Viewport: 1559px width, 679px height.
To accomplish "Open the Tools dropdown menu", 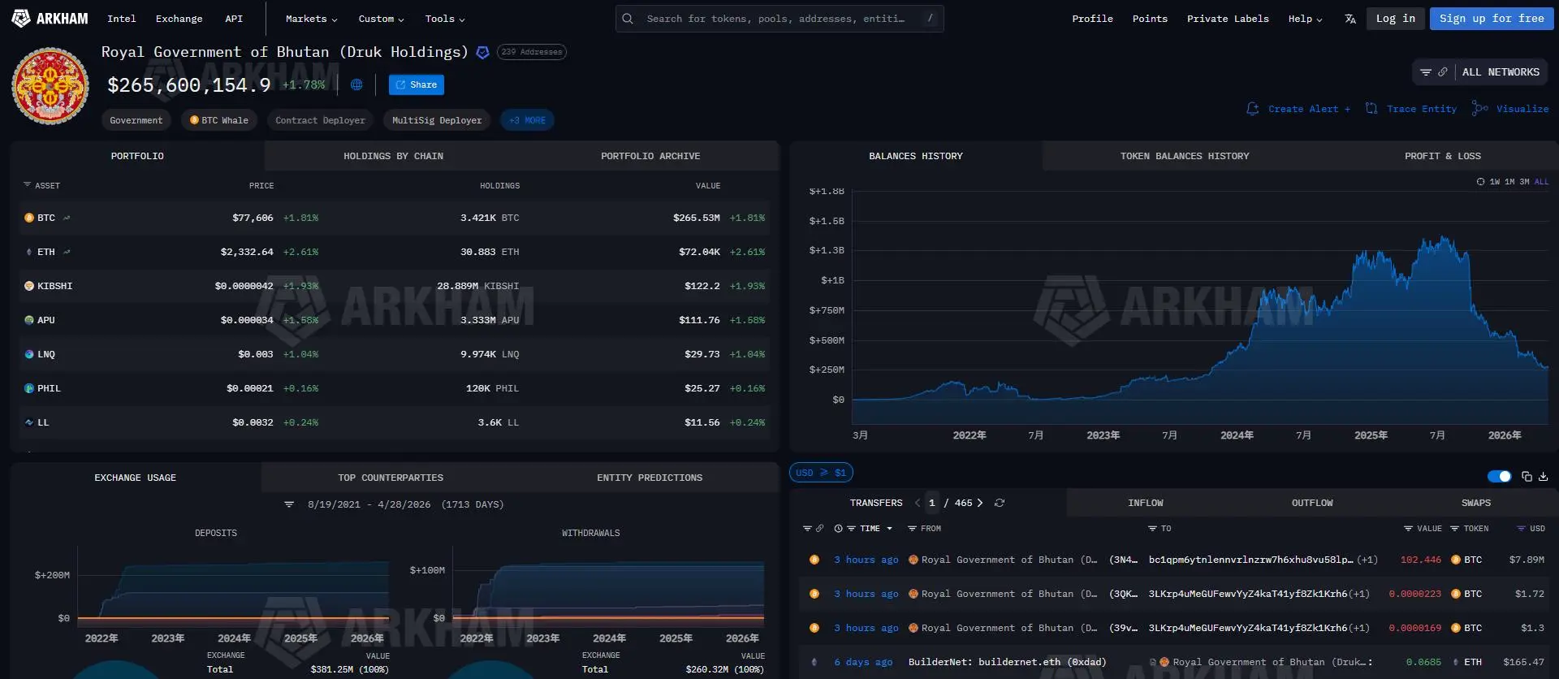I will click(x=445, y=19).
